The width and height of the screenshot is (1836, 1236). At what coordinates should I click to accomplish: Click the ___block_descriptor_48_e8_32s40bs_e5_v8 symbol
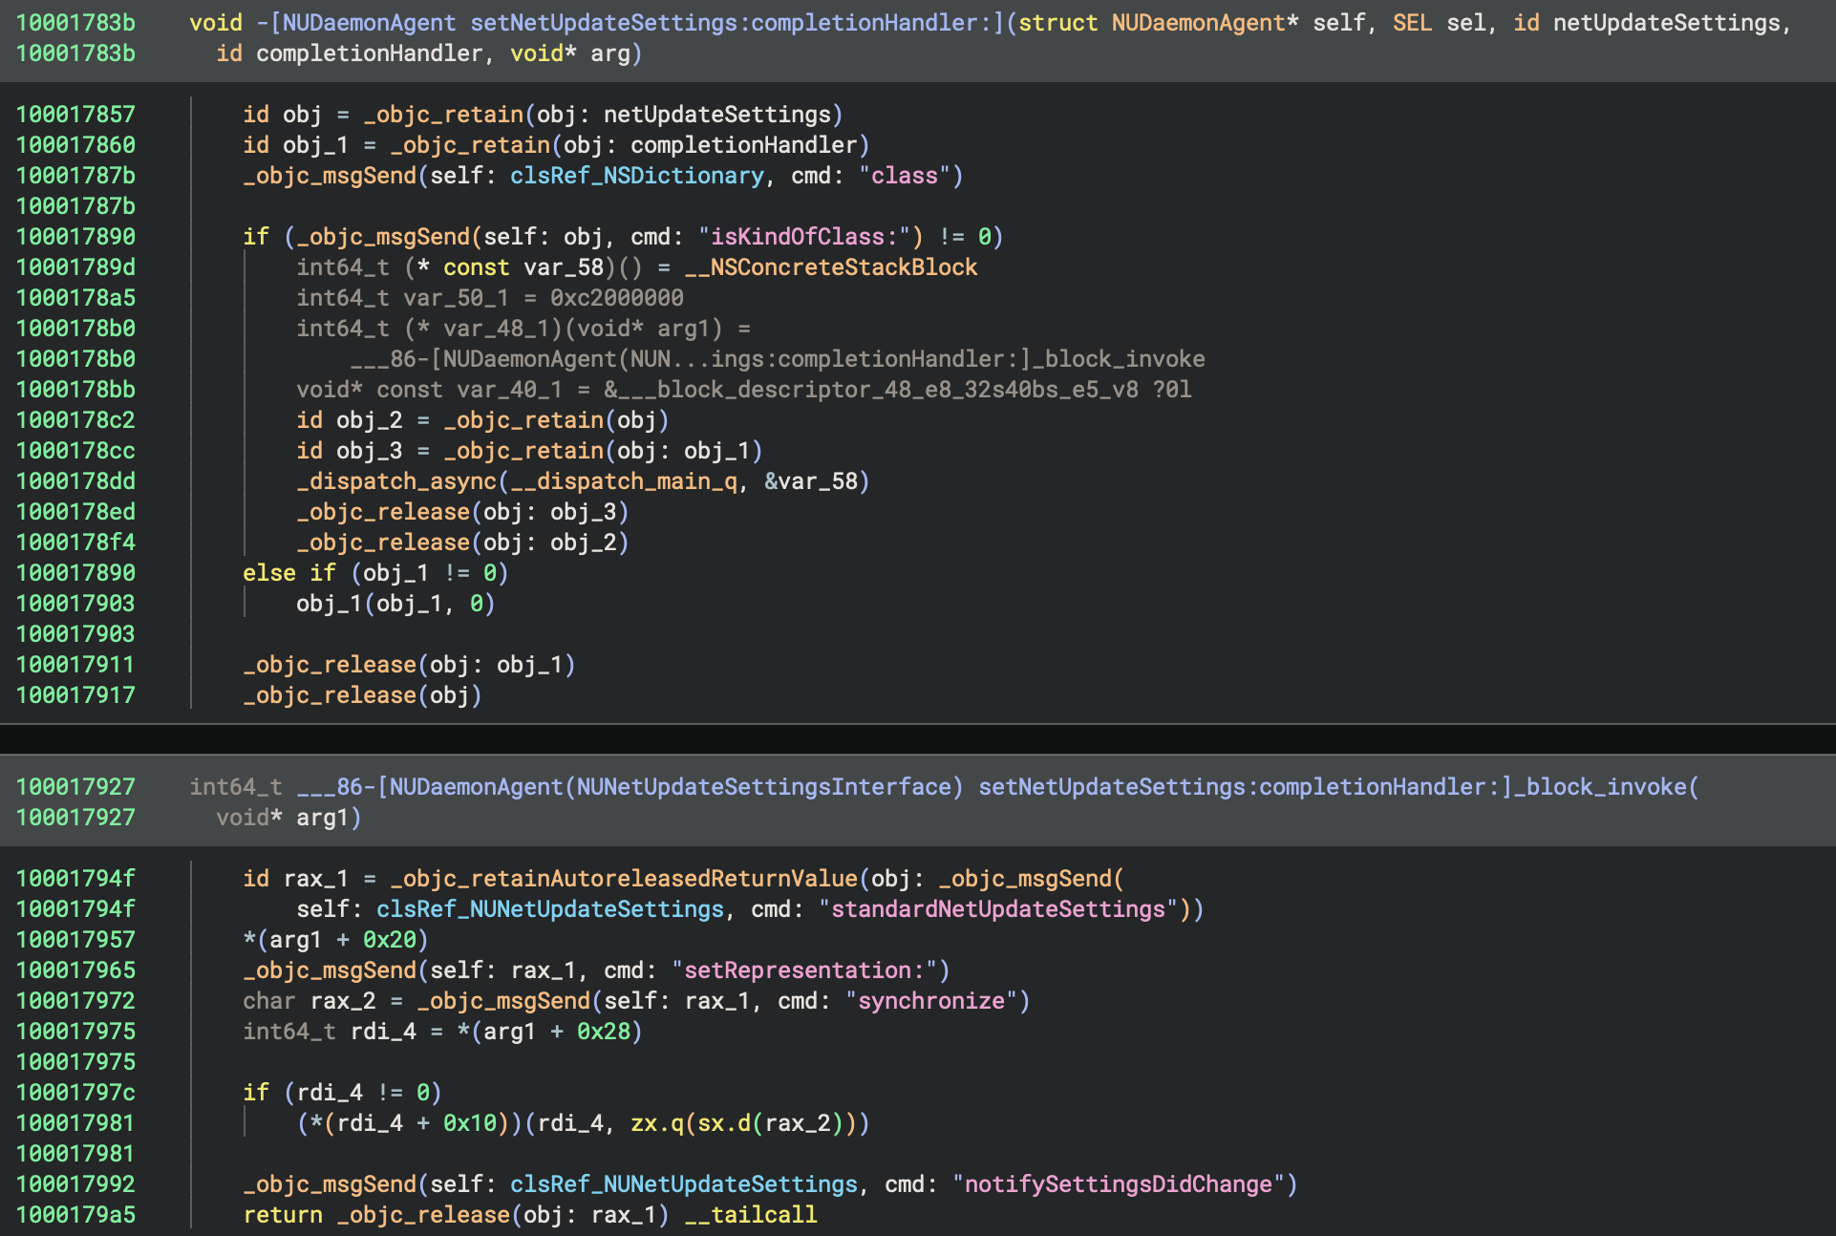pyautogui.click(x=877, y=390)
